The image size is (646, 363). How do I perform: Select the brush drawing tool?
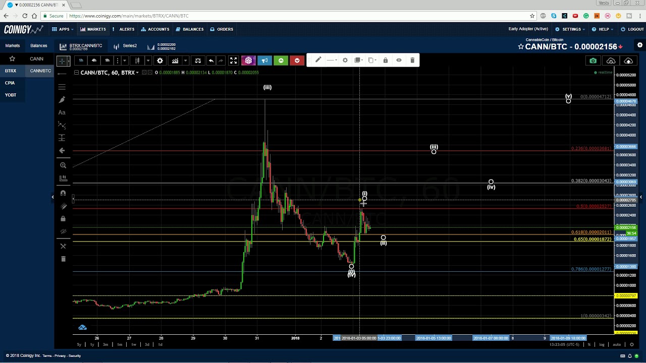(x=62, y=100)
